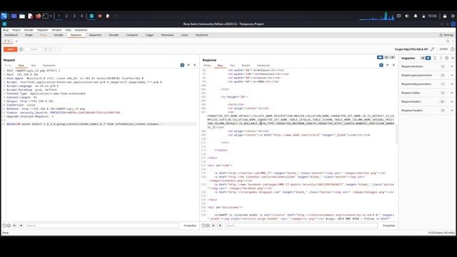The width and height of the screenshot is (457, 257).
Task: Edit target with pencil icon
Action: (433, 49)
